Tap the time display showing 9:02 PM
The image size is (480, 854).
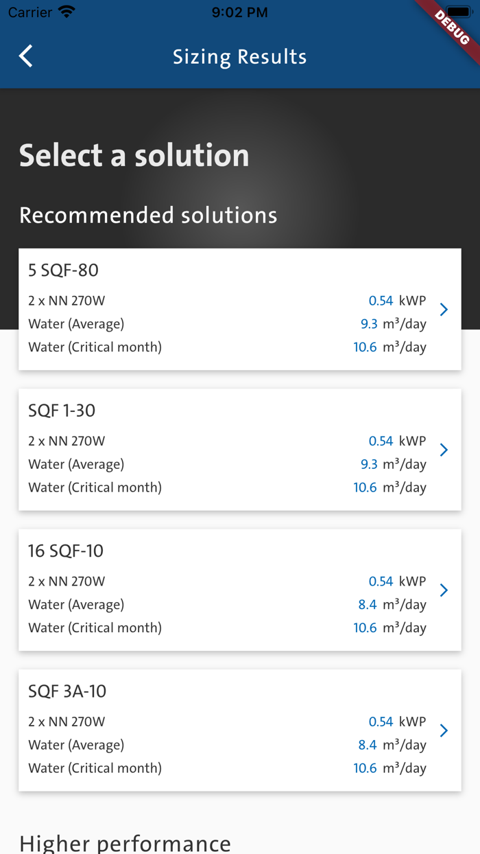tap(240, 12)
